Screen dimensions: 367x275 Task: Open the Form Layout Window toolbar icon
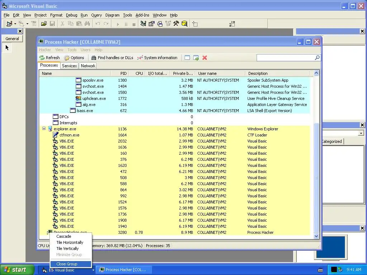tap(160, 24)
